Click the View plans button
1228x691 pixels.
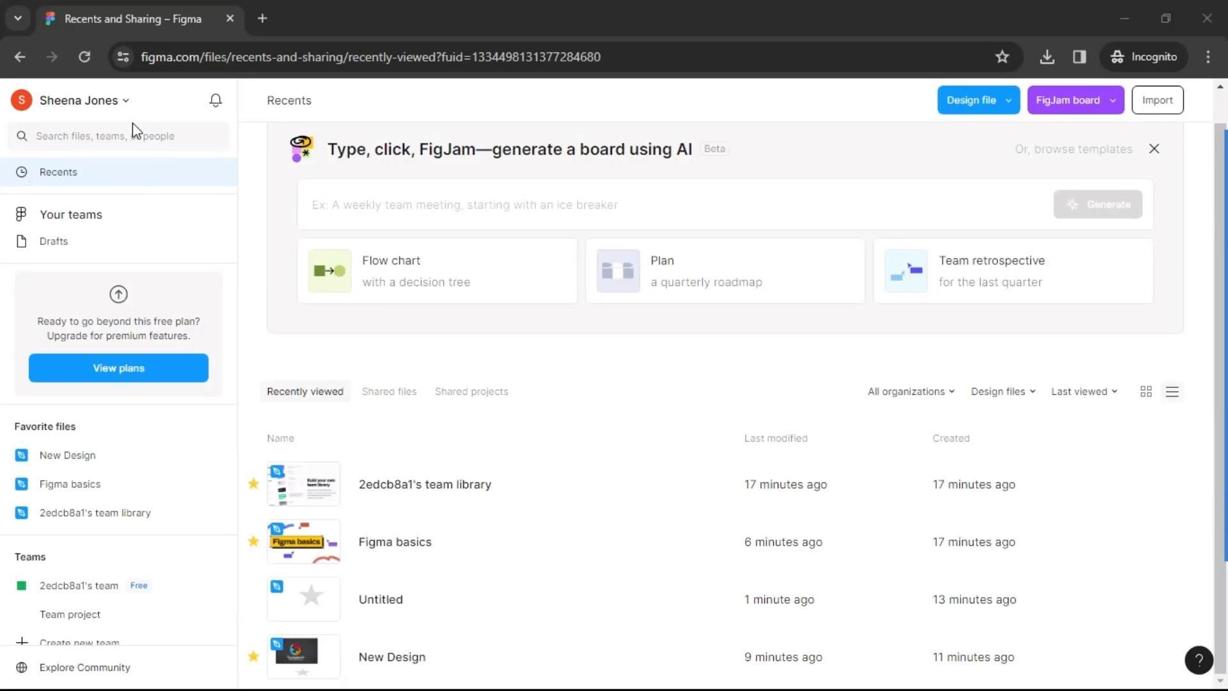(x=118, y=368)
